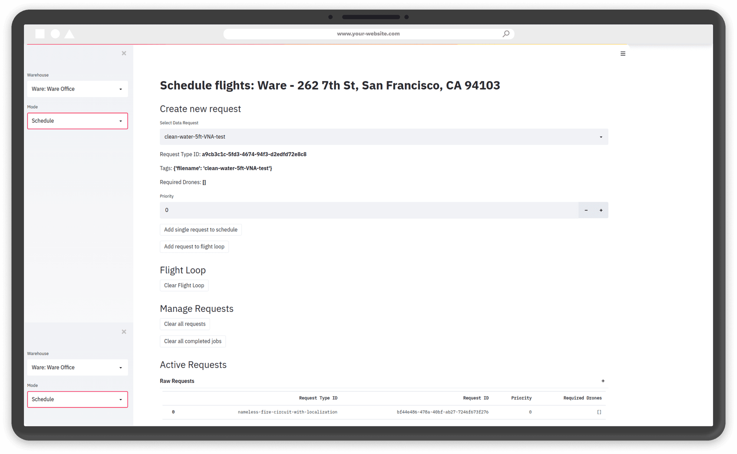This screenshot has height=454, width=737.
Task: Increase priority with plus stepper
Action: click(601, 210)
